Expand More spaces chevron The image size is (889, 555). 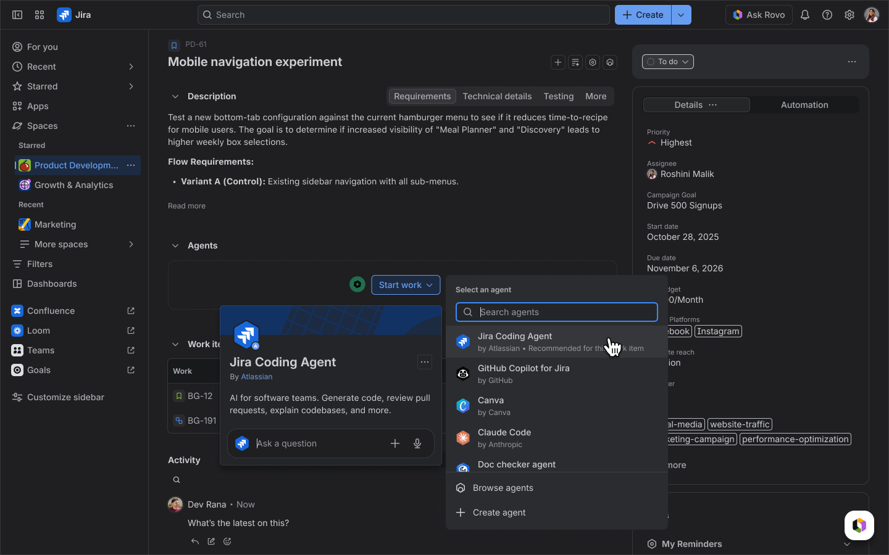[131, 244]
